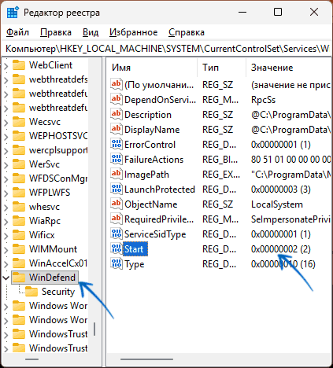Select the ObjectName value name
333x368 pixels.
click(x=151, y=204)
